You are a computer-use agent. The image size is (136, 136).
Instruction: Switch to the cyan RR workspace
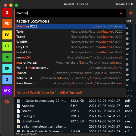pyautogui.click(x=7, y=68)
